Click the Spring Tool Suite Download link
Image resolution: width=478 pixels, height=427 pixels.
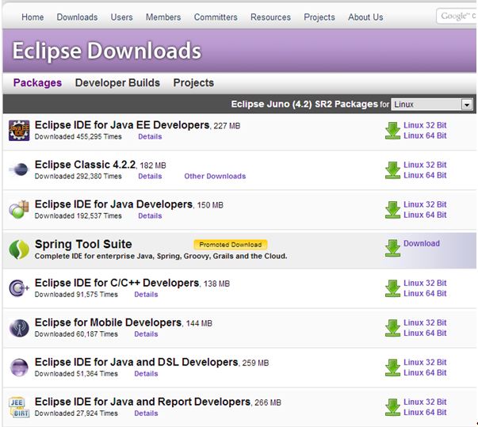click(x=422, y=243)
